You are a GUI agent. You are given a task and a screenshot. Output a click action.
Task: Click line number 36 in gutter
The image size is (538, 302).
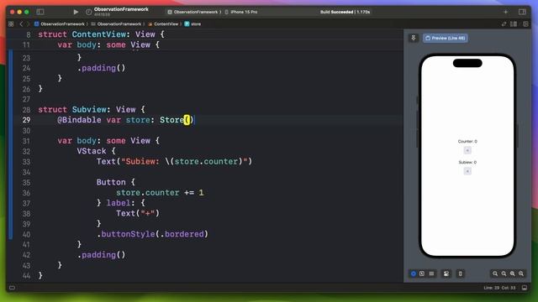pos(26,193)
